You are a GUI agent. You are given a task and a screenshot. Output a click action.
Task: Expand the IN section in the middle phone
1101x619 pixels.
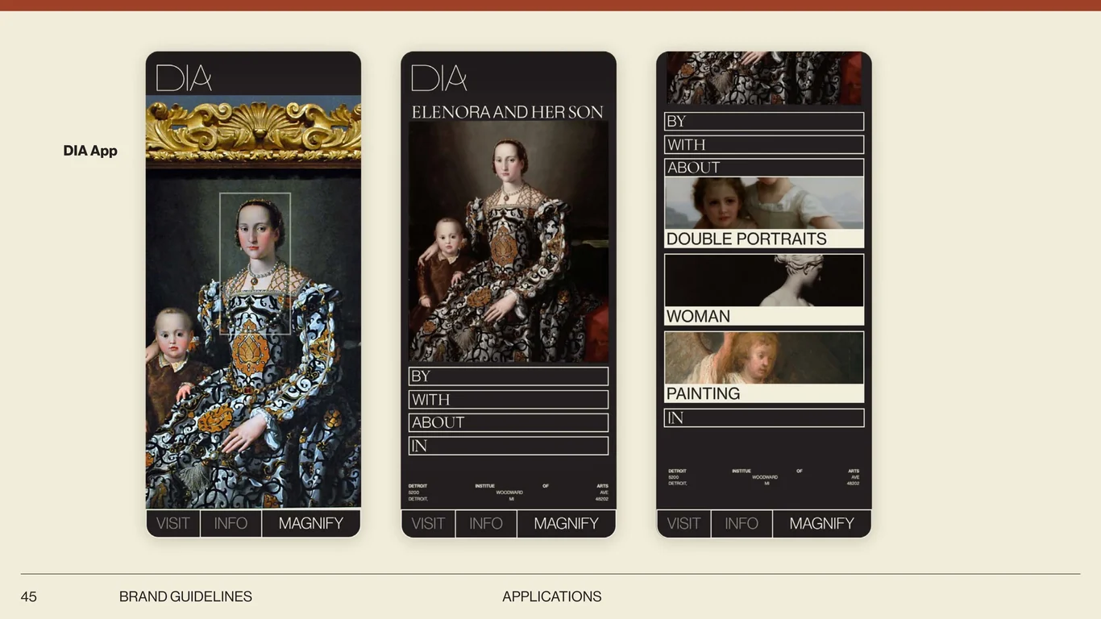pos(509,446)
